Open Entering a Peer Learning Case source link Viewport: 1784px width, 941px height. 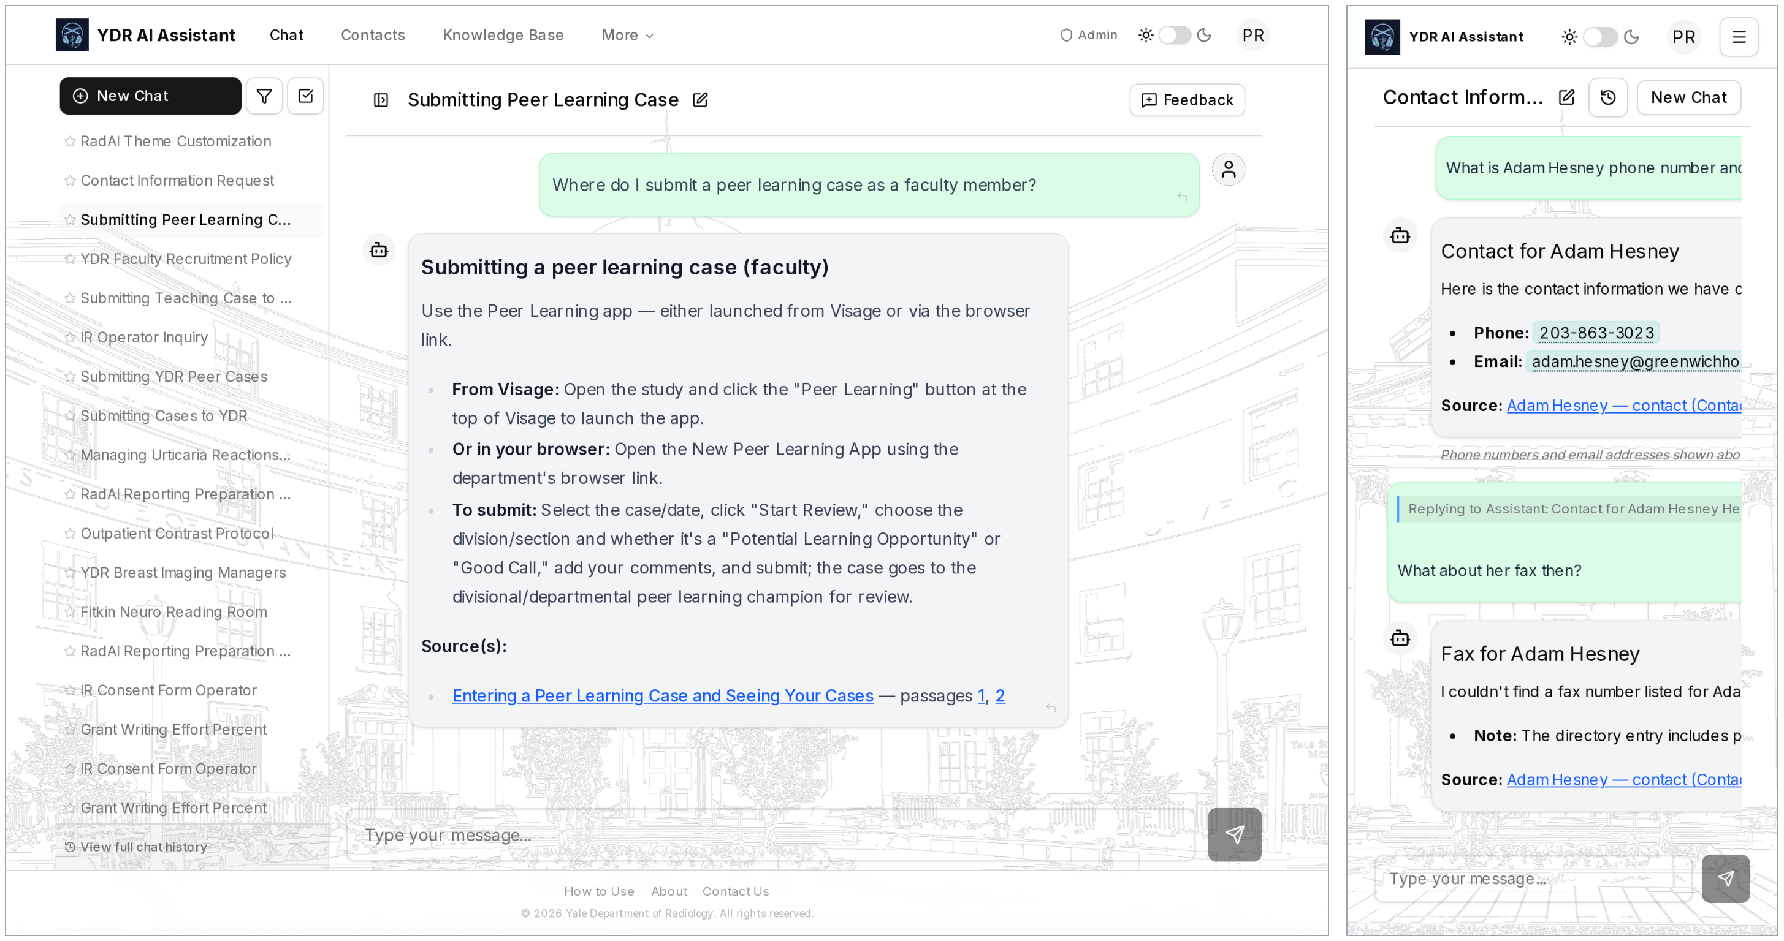click(662, 695)
